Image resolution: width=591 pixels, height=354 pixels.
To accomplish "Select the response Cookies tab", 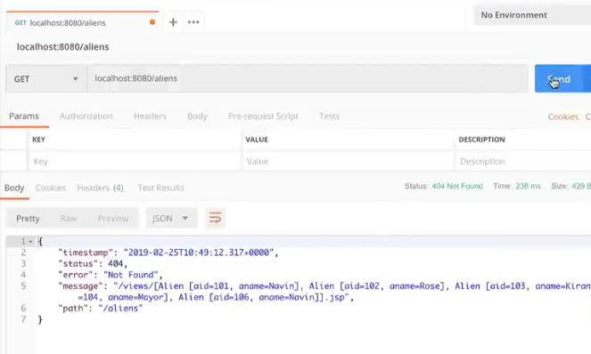I will (x=51, y=188).
